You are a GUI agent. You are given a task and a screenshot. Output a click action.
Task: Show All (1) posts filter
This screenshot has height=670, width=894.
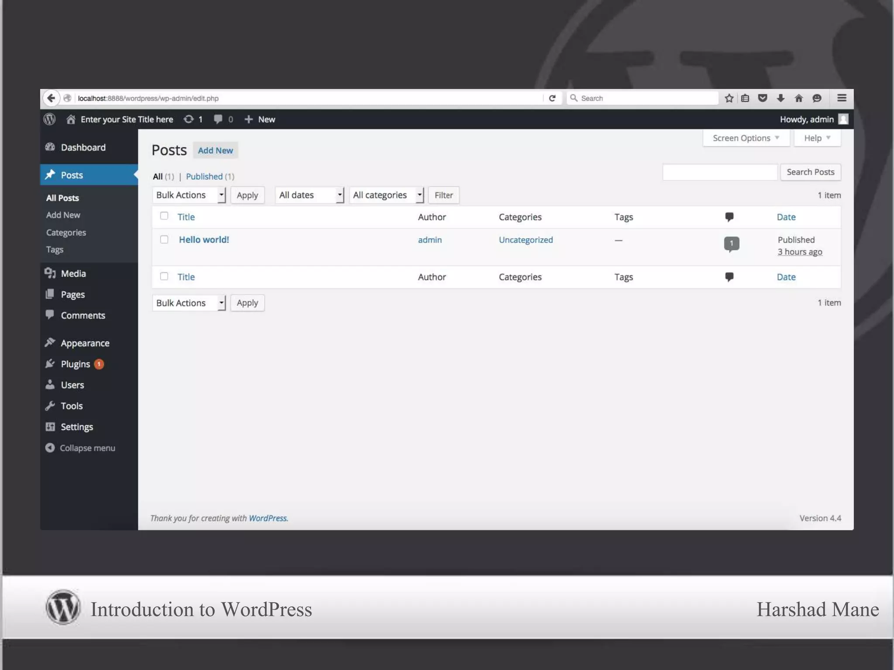click(163, 177)
